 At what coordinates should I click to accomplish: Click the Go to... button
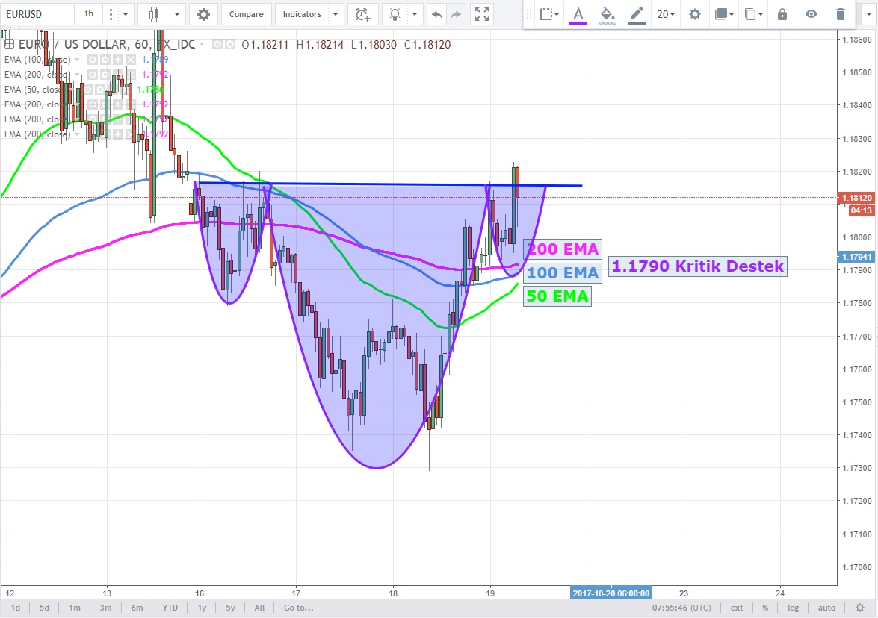click(x=298, y=608)
